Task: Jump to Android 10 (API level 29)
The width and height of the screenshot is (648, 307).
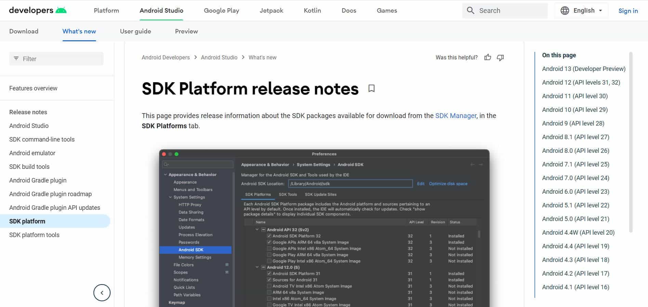Action: [575, 109]
